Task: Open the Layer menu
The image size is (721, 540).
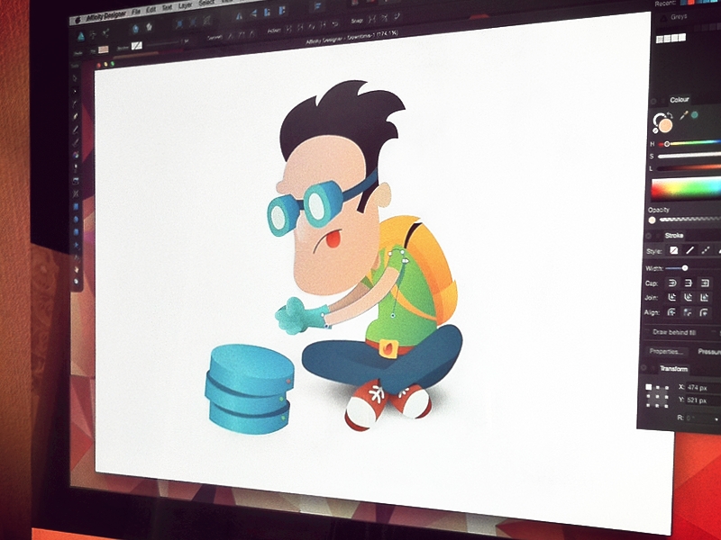Action: click(185, 8)
